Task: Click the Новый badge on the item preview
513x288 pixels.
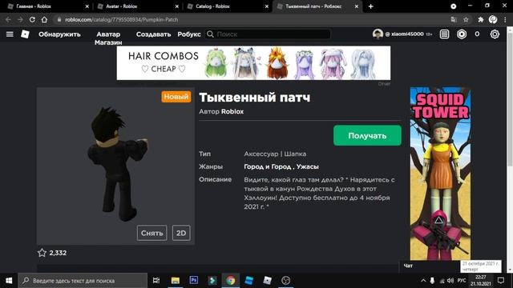Action: point(176,97)
